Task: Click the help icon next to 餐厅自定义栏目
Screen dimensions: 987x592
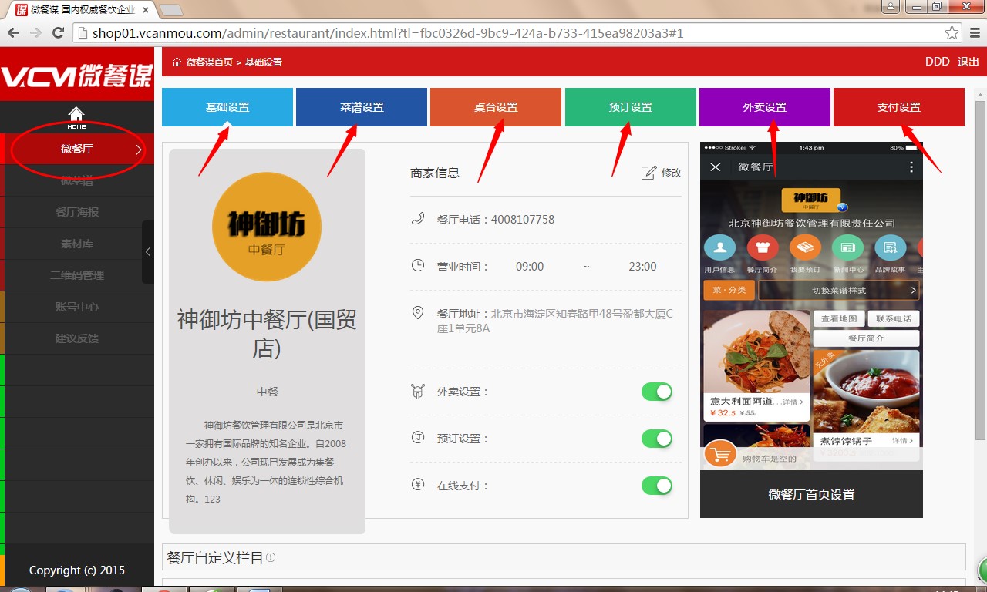Action: pyautogui.click(x=271, y=557)
